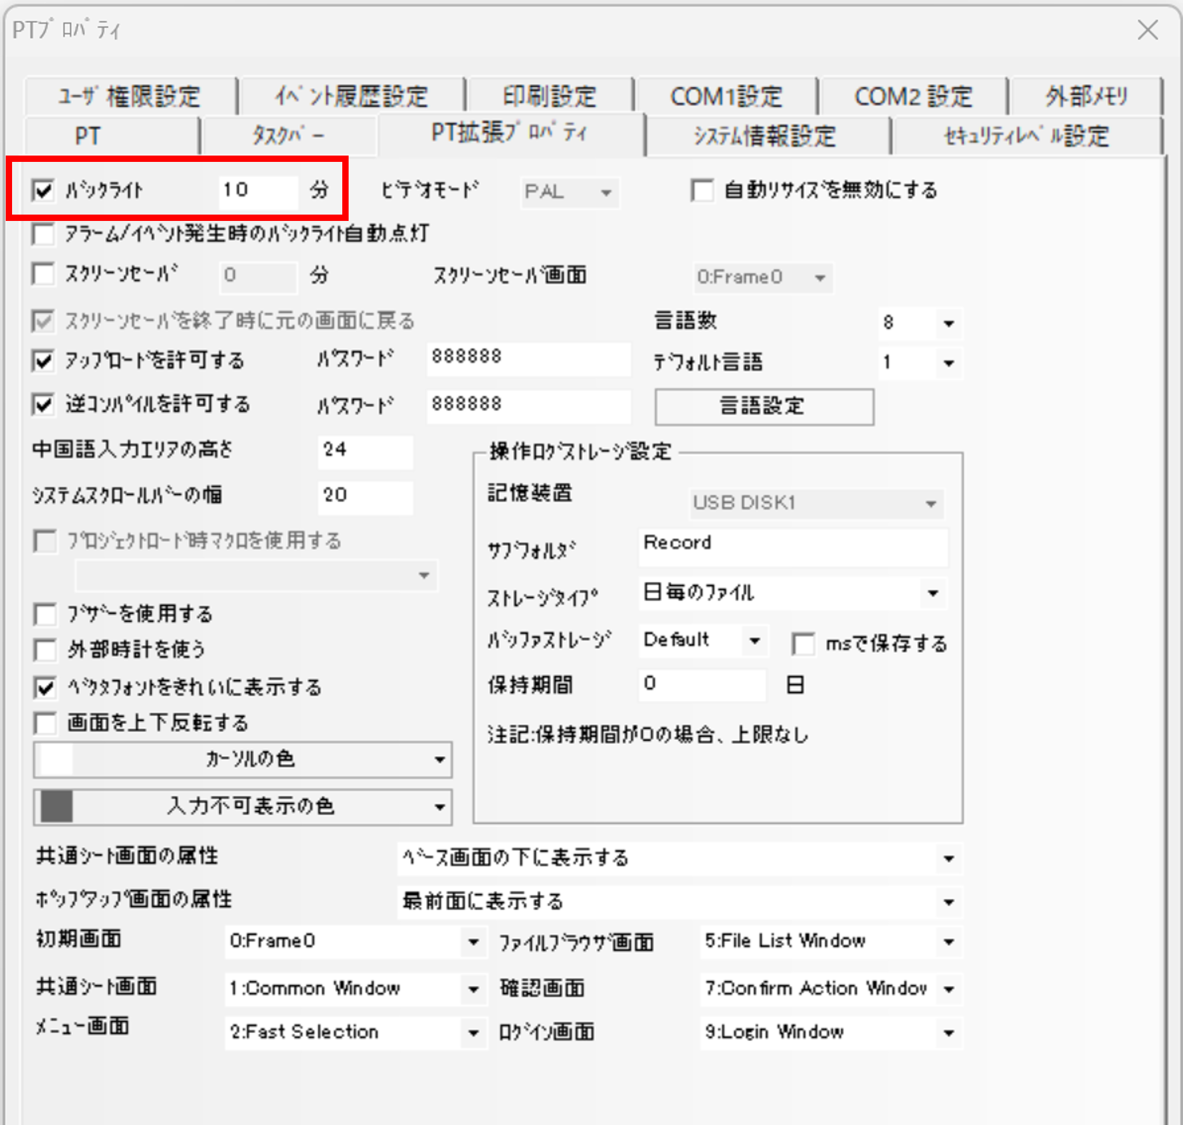Expand ログイン画面 Login Window dropdown
This screenshot has width=1183, height=1125.
coord(831,1033)
